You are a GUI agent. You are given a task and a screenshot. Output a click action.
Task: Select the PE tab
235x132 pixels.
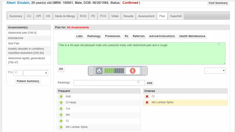point(93,16)
